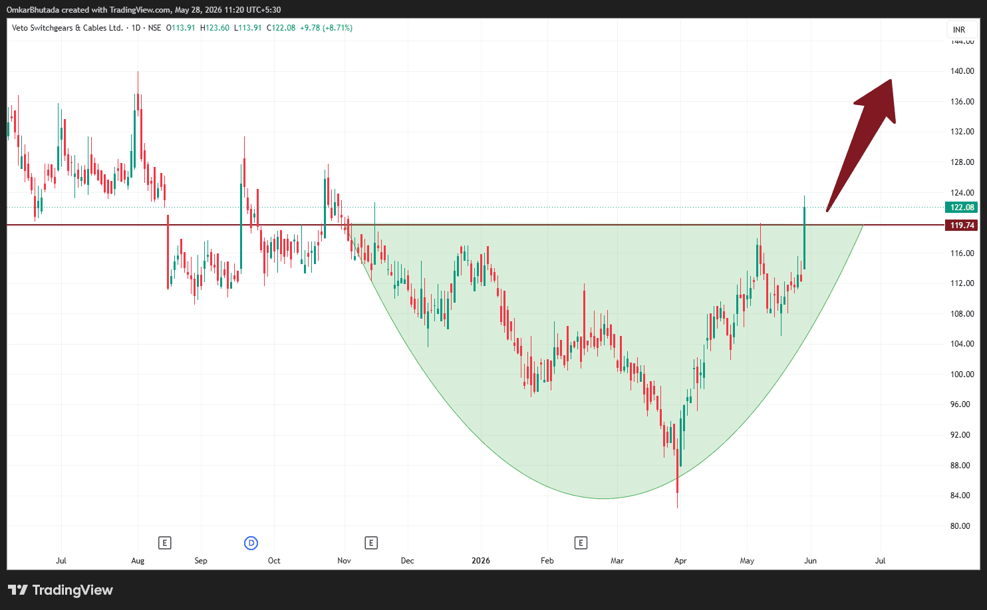Click the dividend D marker near October

pos(251,543)
